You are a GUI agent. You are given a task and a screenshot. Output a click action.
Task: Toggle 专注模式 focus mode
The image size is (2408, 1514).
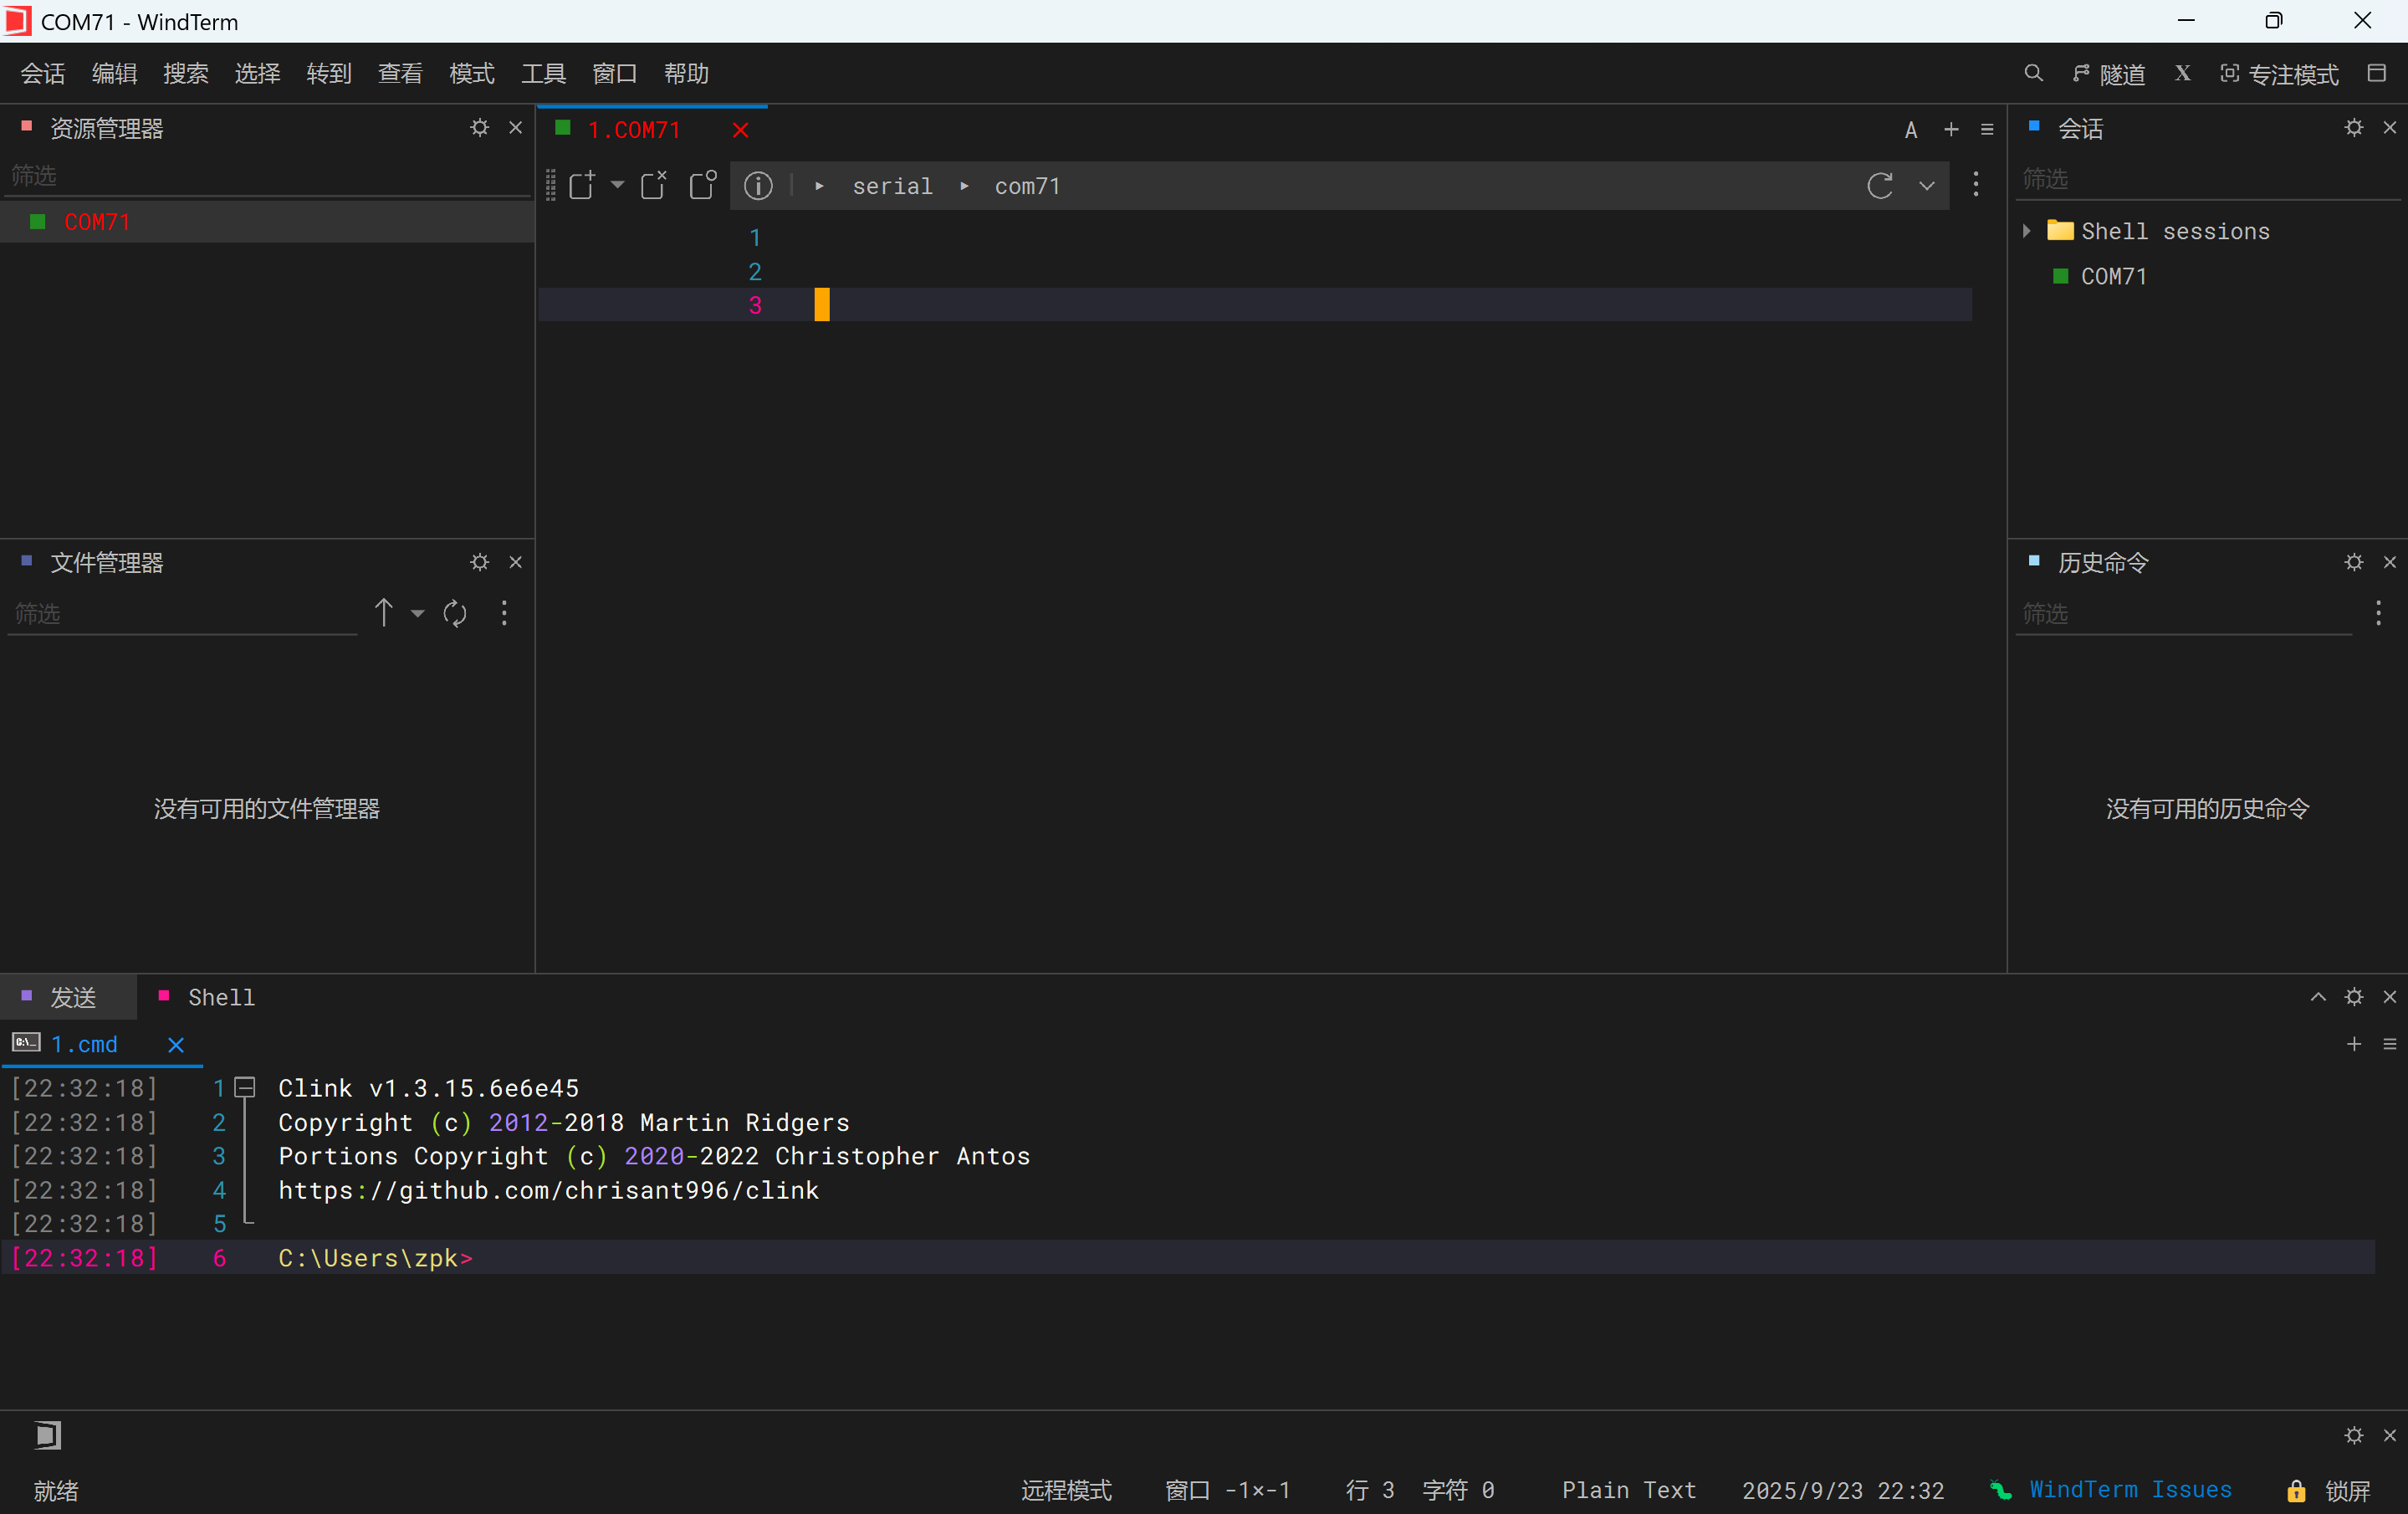click(x=2279, y=74)
